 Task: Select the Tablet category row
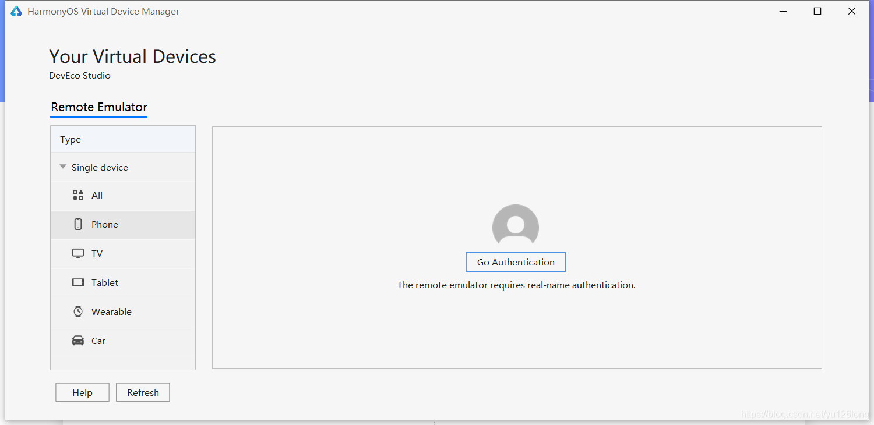tap(123, 283)
